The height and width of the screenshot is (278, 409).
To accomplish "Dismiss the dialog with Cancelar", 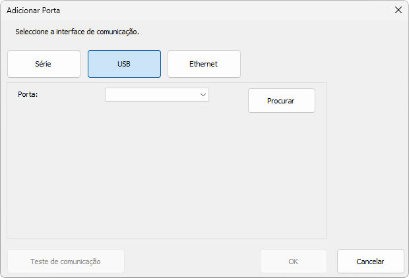I will [370, 262].
